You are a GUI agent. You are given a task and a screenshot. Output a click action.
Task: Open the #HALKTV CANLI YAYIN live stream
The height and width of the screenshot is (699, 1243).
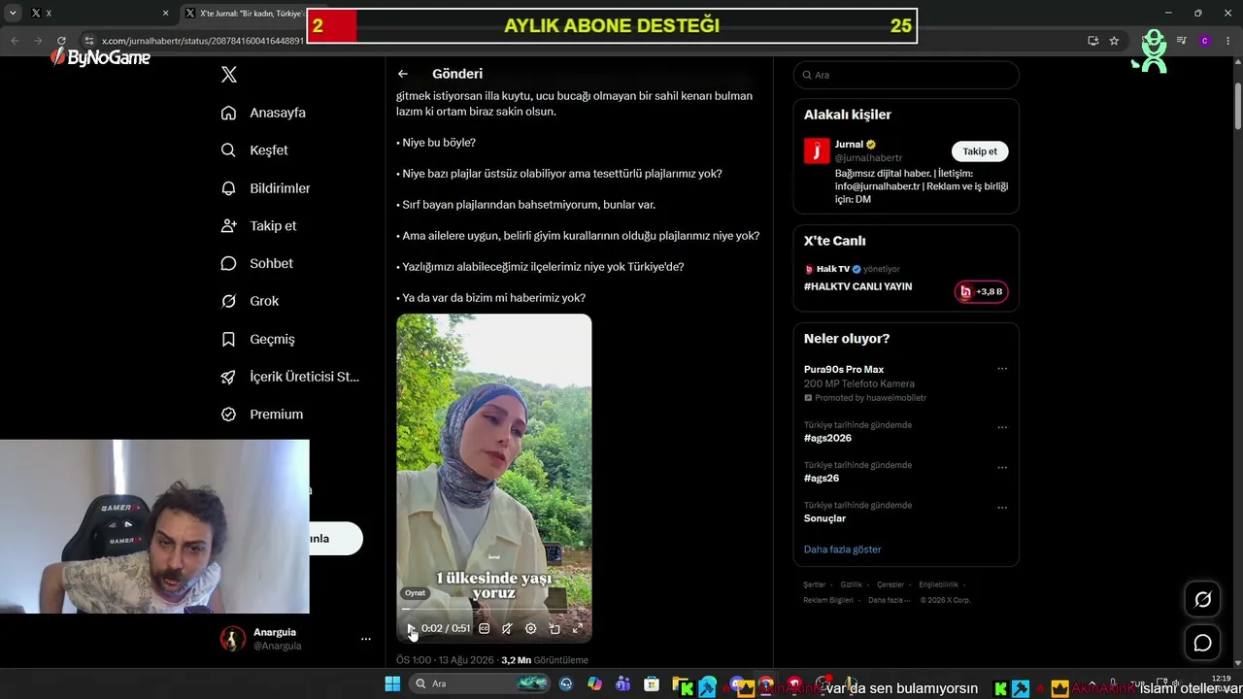point(857,287)
